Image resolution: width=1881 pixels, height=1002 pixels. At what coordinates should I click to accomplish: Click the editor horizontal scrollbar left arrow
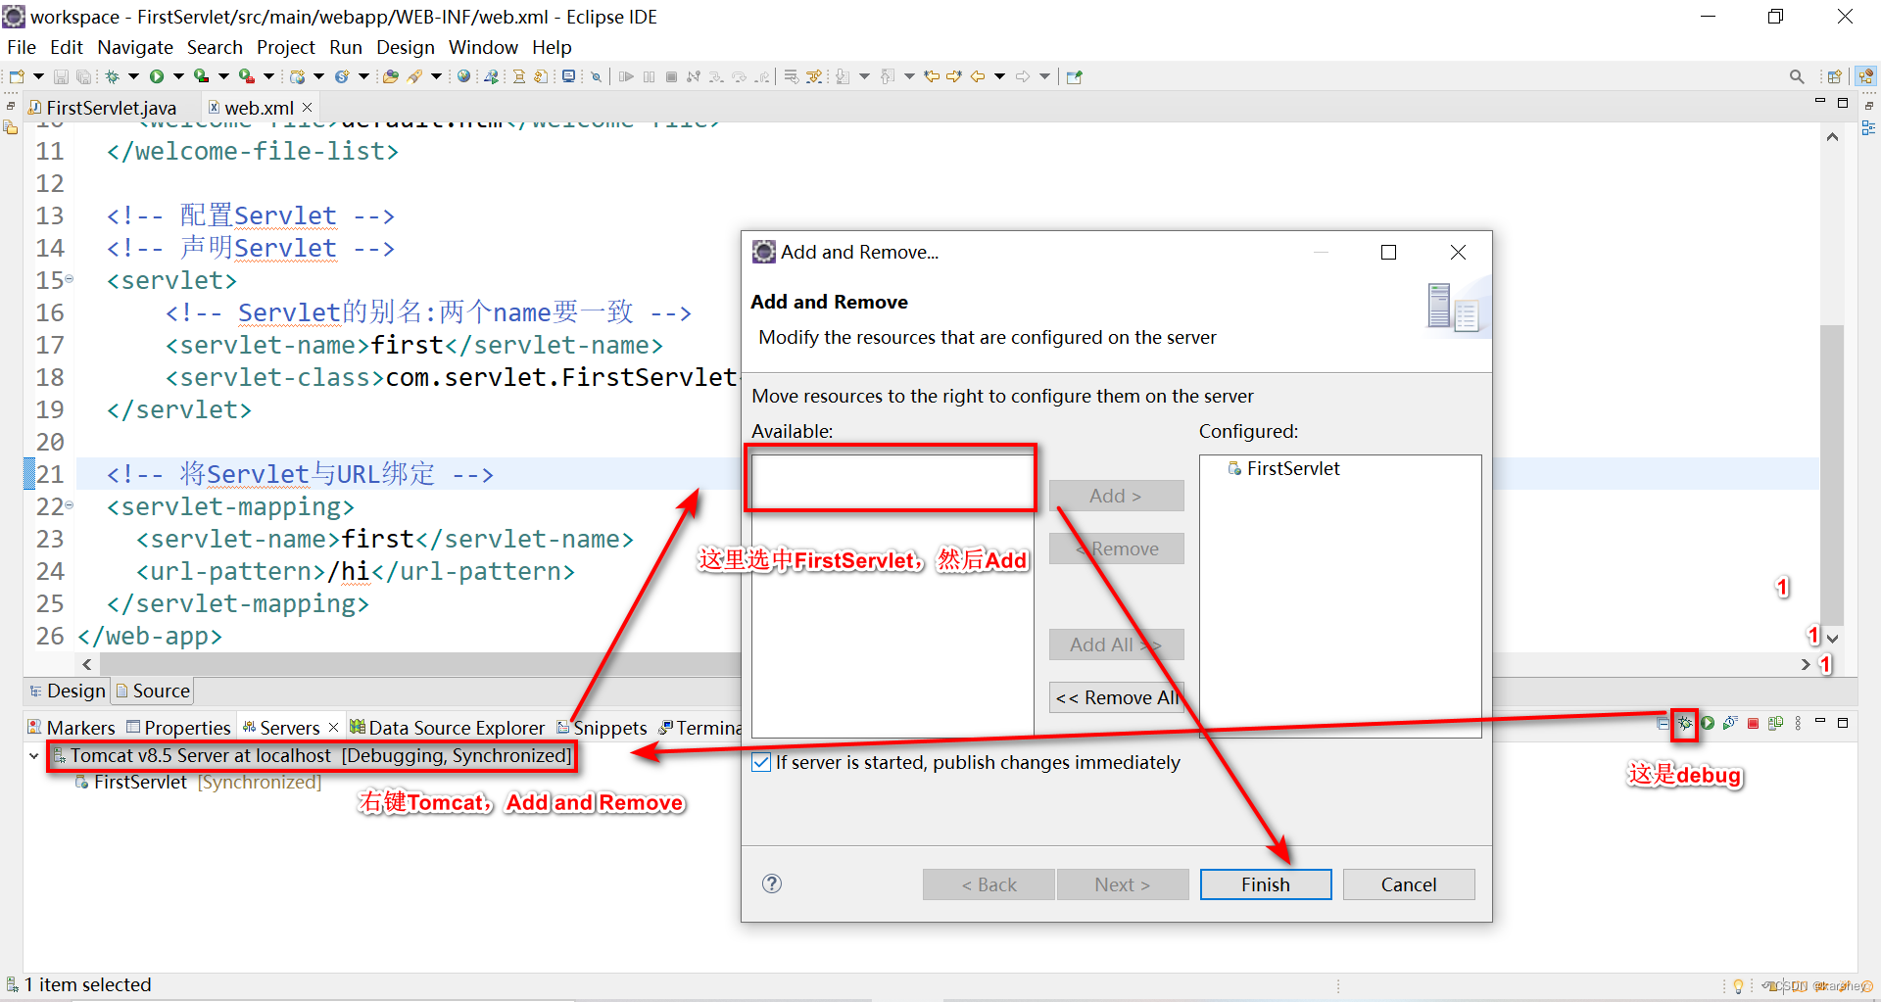(x=87, y=664)
